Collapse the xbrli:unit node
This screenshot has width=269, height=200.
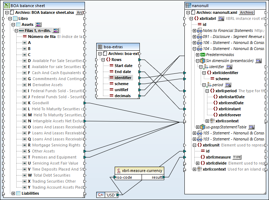click(194, 145)
